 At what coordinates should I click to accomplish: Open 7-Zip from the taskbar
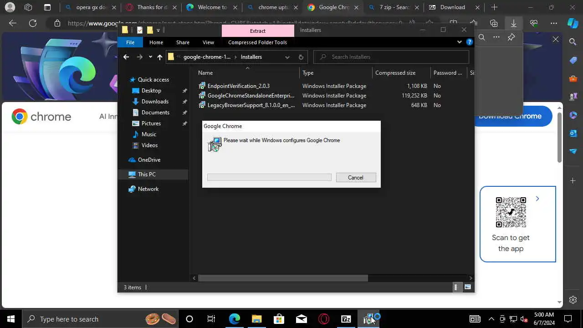pos(346,319)
